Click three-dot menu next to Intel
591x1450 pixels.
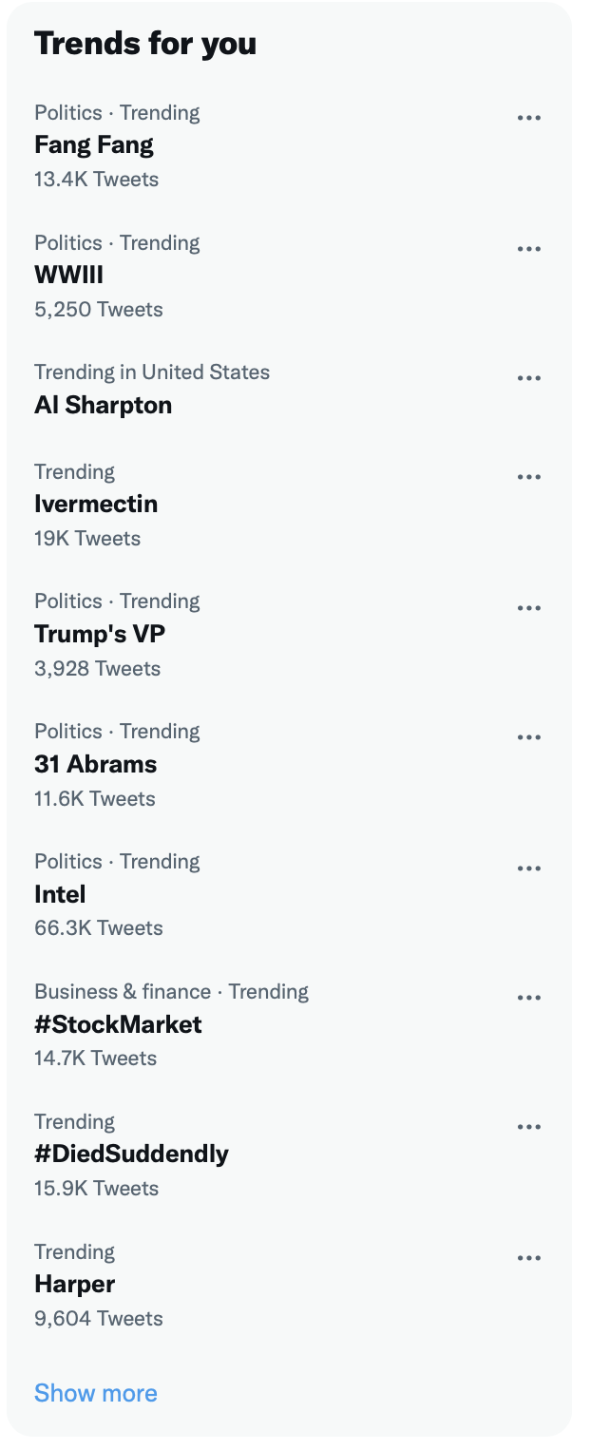click(x=528, y=868)
